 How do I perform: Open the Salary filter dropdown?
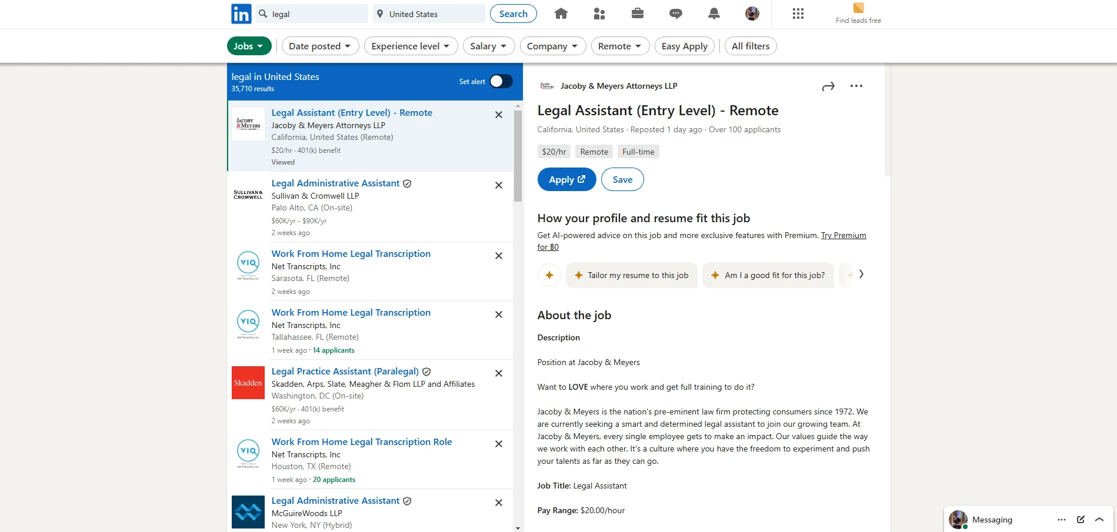[x=489, y=46]
